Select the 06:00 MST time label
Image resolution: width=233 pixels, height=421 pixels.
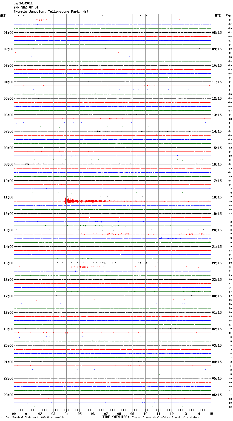(x=8, y=115)
